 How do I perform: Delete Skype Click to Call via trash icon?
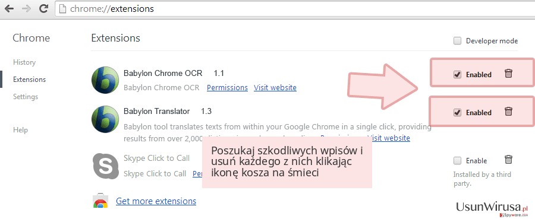click(508, 159)
